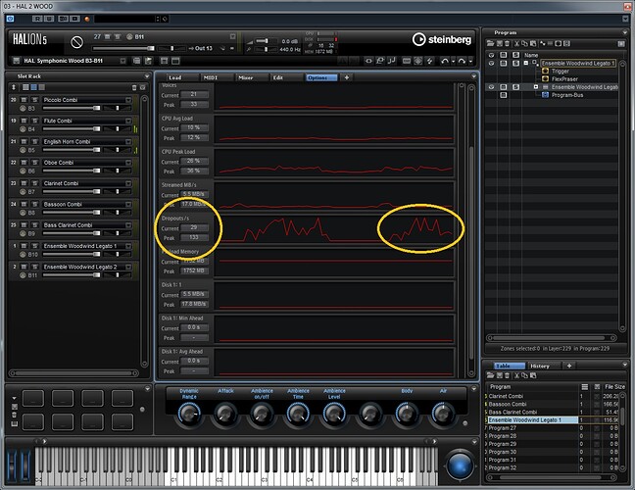Open the Flute Combi slot dropdown

coord(128,121)
